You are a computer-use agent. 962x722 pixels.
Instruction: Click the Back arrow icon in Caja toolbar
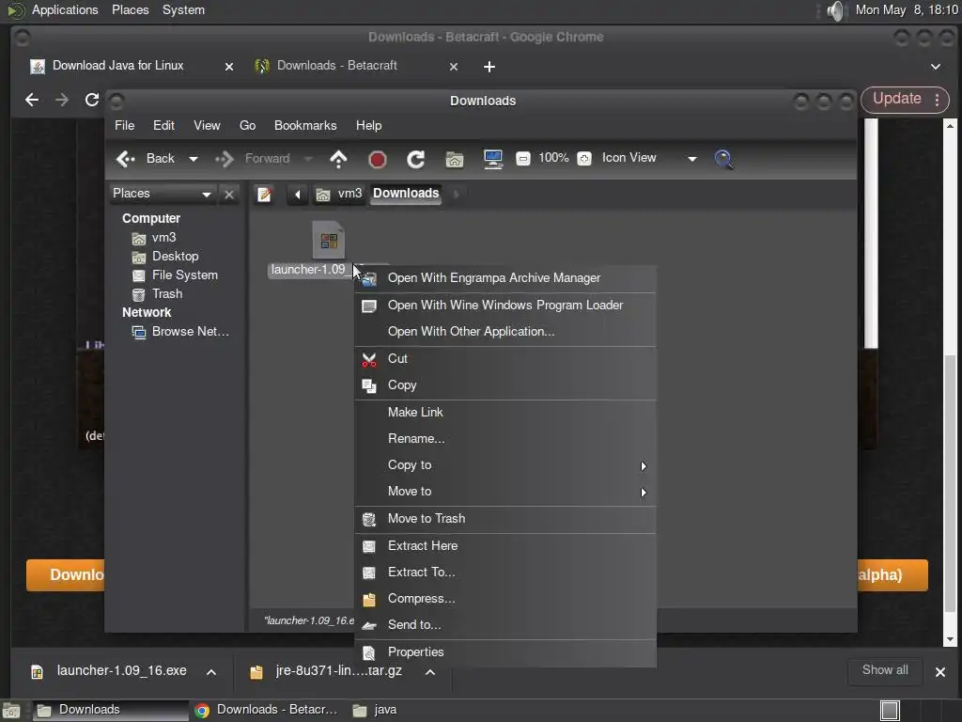[126, 159]
